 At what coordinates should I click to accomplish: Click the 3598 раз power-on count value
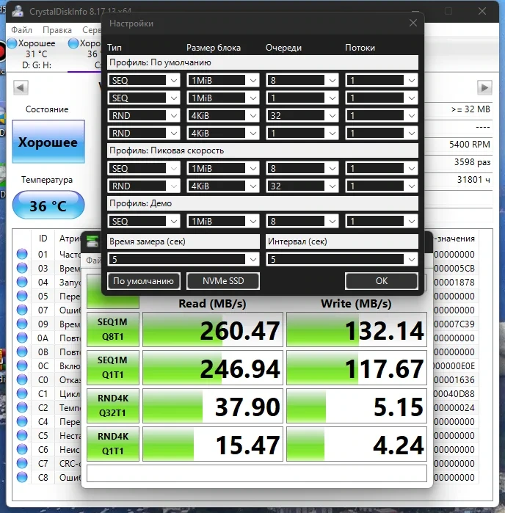coord(472,162)
